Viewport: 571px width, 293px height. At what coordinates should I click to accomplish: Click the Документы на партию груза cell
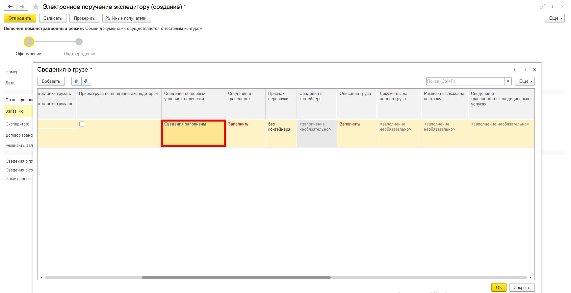point(399,133)
